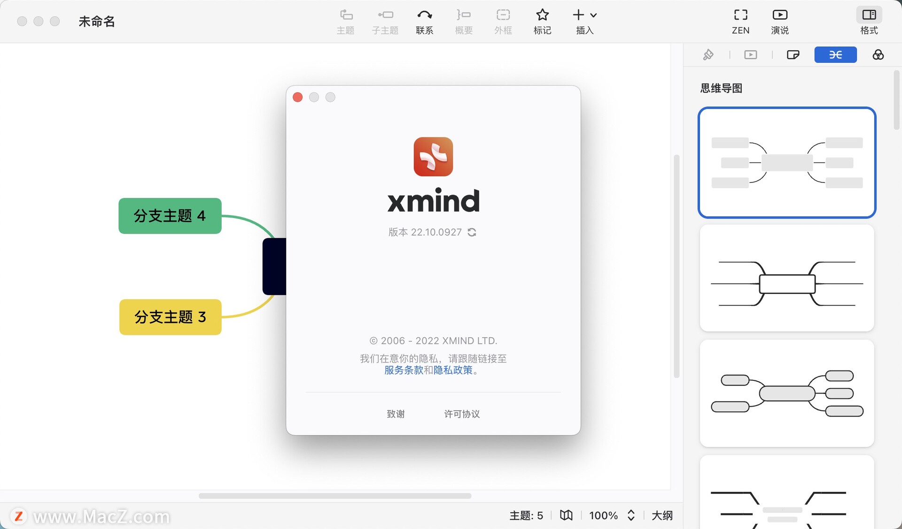The width and height of the screenshot is (902, 529).
Task: Open the sticker tab in the format panel
Action: tap(793, 55)
